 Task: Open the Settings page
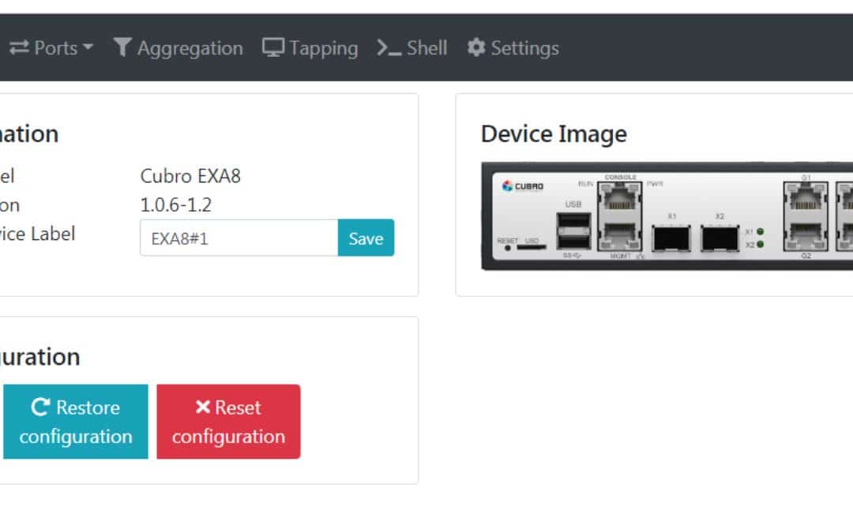point(513,48)
